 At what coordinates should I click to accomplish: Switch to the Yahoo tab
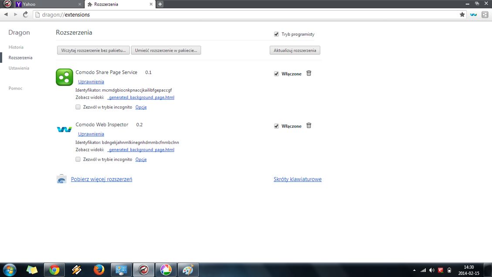pos(49,4)
